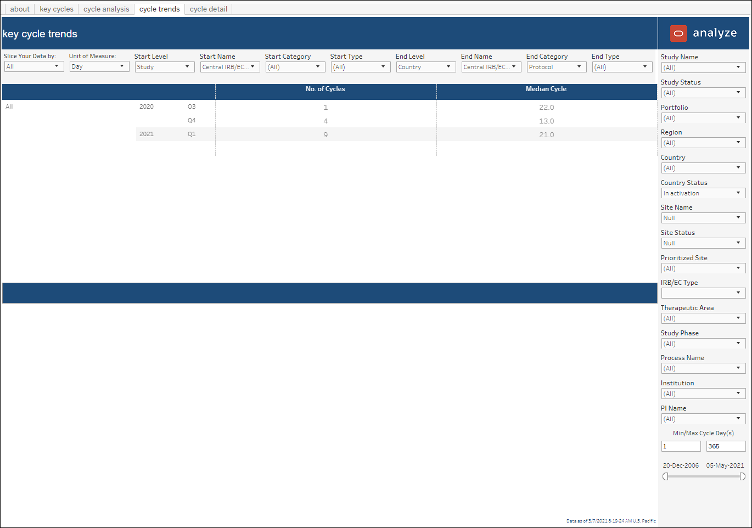The image size is (752, 528).
Task: Open the IRB/EC Type dropdown
Action: pyautogui.click(x=703, y=293)
